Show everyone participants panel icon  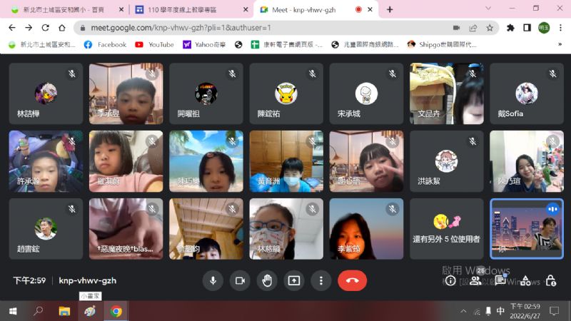[475, 280]
